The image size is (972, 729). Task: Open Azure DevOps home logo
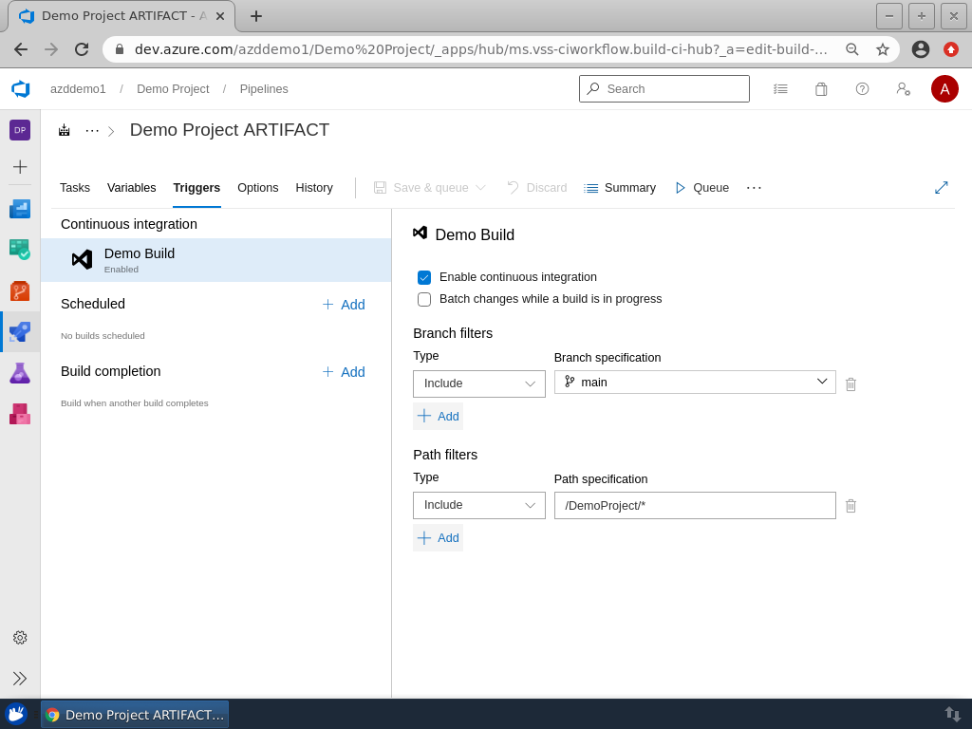21,88
